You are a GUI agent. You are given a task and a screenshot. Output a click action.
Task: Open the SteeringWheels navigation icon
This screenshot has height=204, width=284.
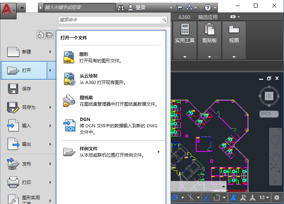tap(276, 140)
